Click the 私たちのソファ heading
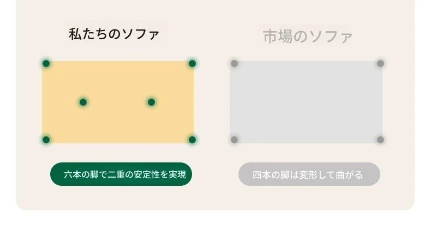Image resolution: width=431 pixels, height=242 pixels. [114, 34]
